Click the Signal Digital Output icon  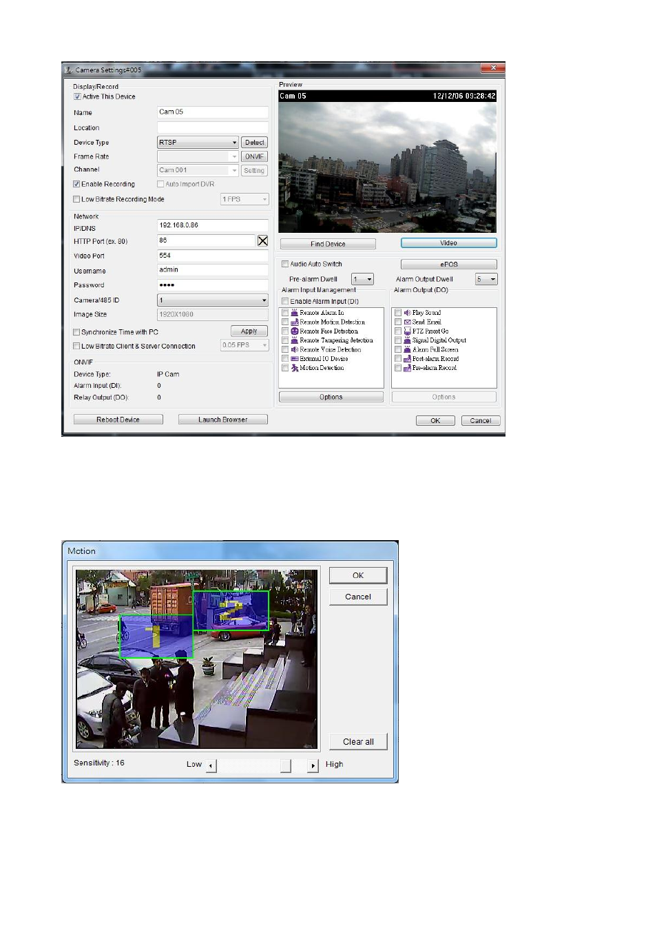pos(407,340)
